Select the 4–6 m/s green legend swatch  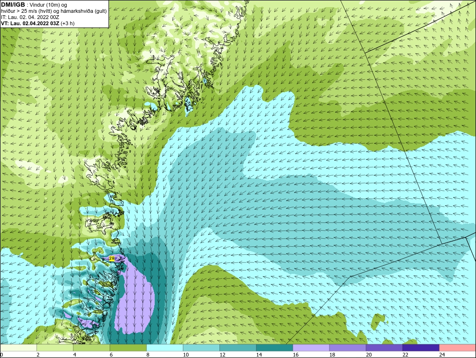(x=91, y=348)
